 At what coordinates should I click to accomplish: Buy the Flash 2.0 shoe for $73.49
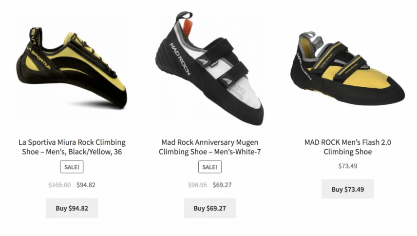tap(348, 189)
